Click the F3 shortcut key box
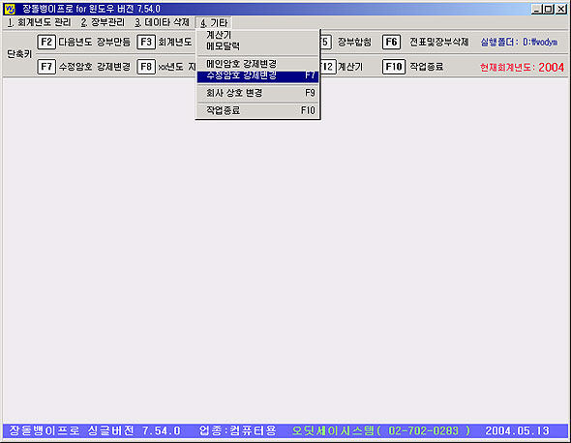The image size is (571, 443). tap(146, 42)
